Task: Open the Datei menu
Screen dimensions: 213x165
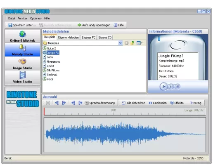Action: [12, 18]
